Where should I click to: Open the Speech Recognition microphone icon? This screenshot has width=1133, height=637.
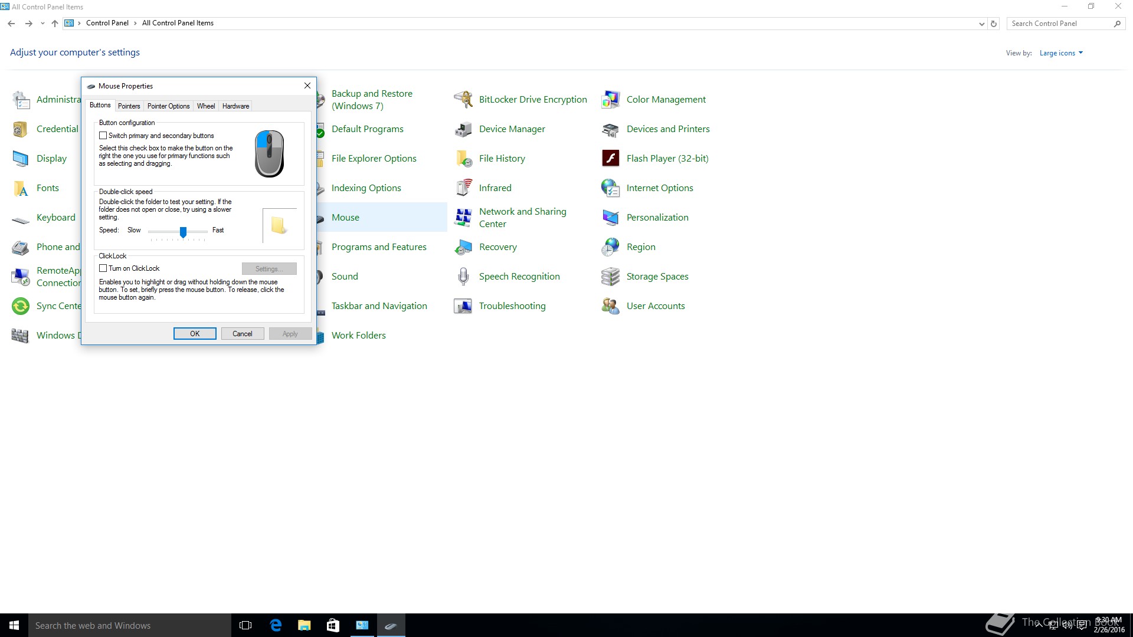coord(463,277)
